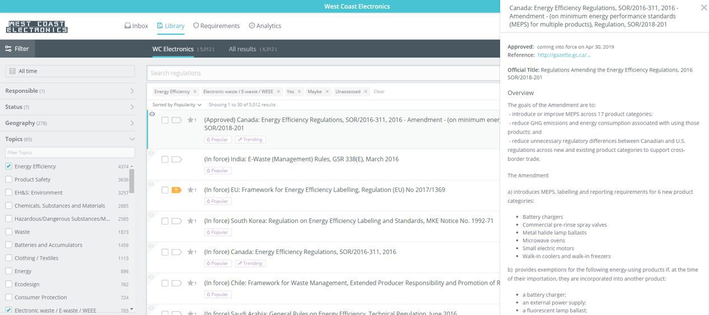709x315 pixels.
Task: Click Trending badge on Canada SOR/2016-311 2016 row
Action: pyautogui.click(x=250, y=263)
